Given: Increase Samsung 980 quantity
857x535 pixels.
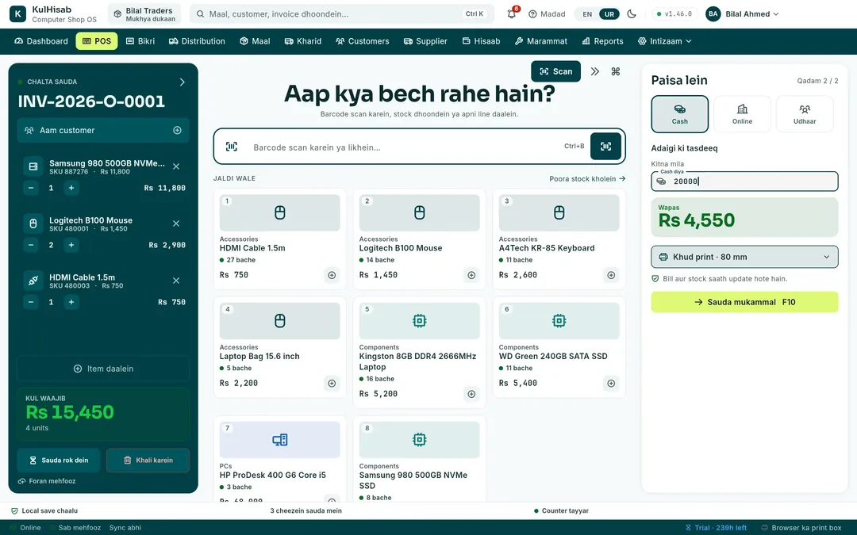Looking at the screenshot, I should tap(71, 188).
